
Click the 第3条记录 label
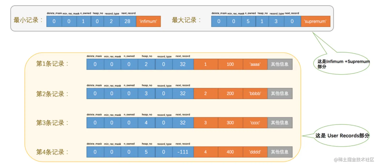coord(53,123)
